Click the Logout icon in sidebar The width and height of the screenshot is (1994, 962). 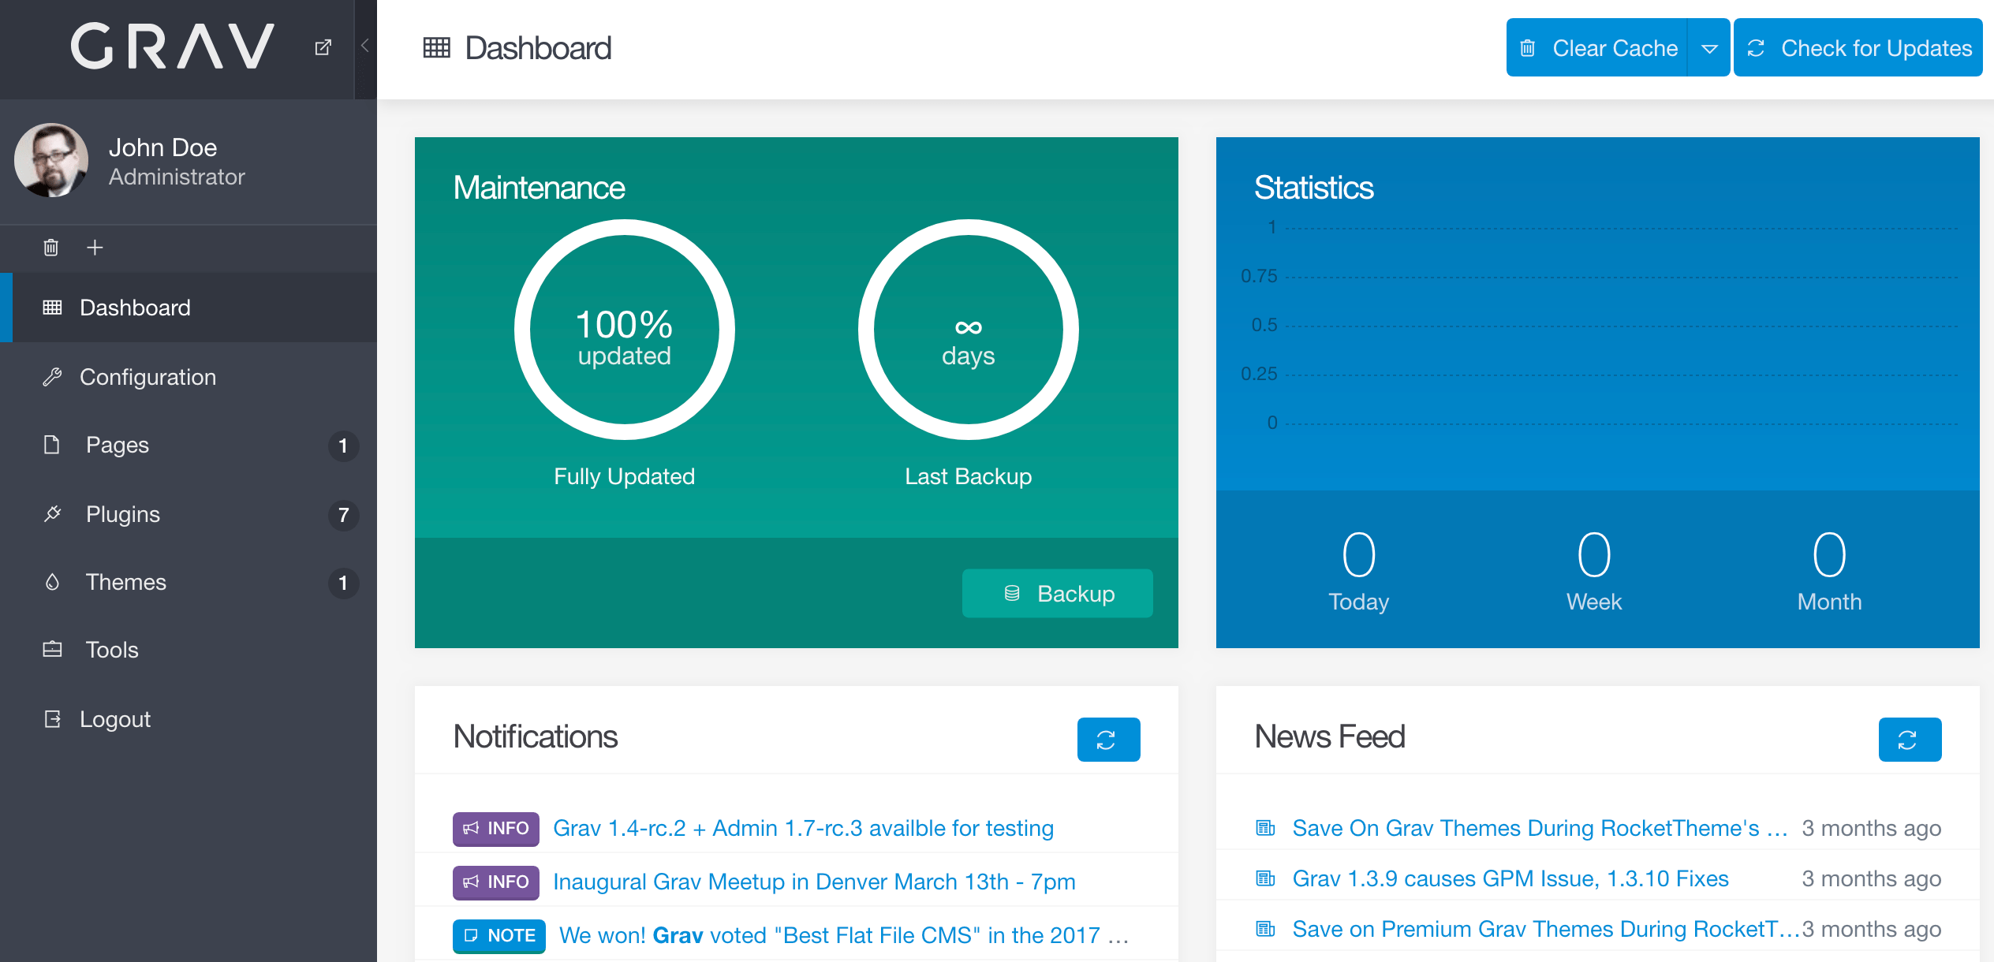[x=52, y=718]
